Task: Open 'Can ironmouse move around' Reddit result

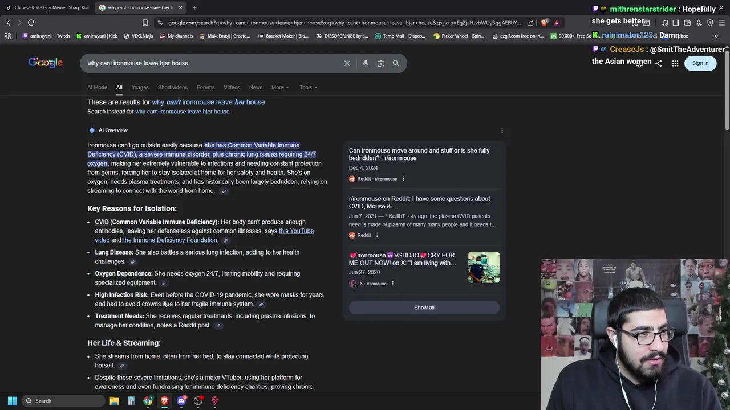Action: 419,154
